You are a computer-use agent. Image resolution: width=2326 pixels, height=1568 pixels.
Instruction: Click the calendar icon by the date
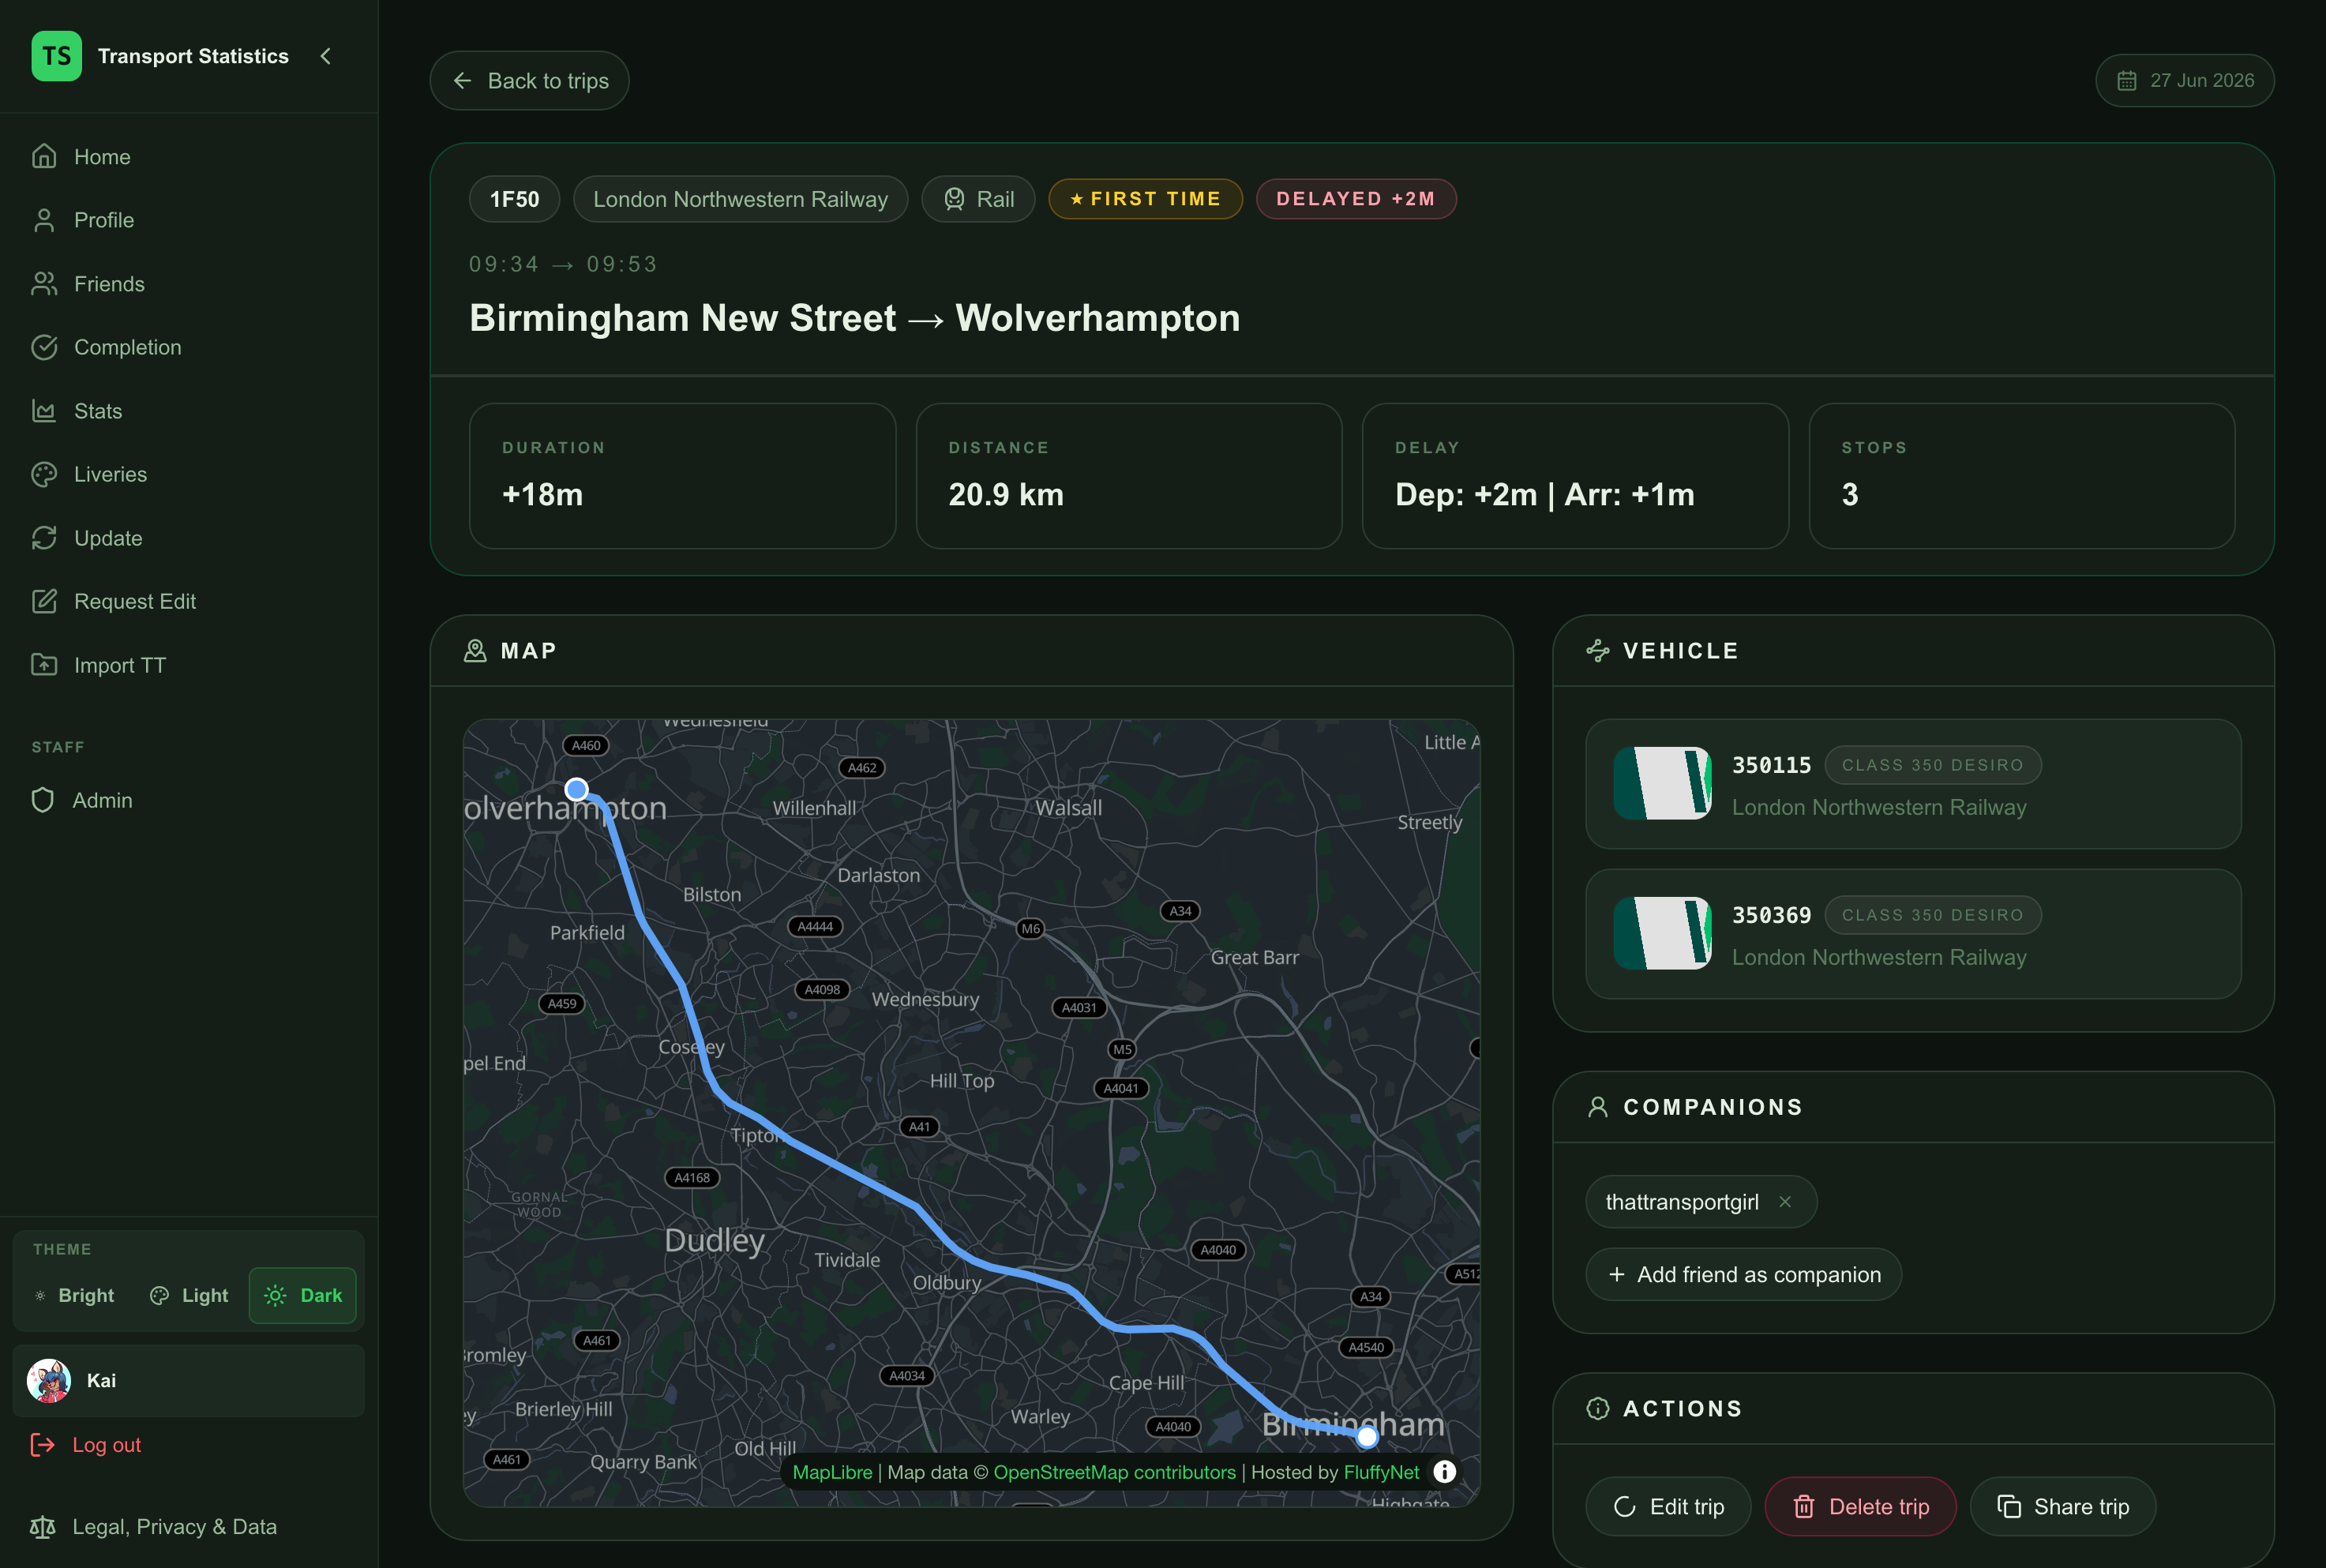2127,81
